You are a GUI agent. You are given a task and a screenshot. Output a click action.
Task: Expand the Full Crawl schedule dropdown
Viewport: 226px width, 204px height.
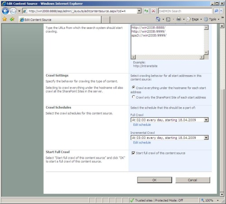point(206,120)
